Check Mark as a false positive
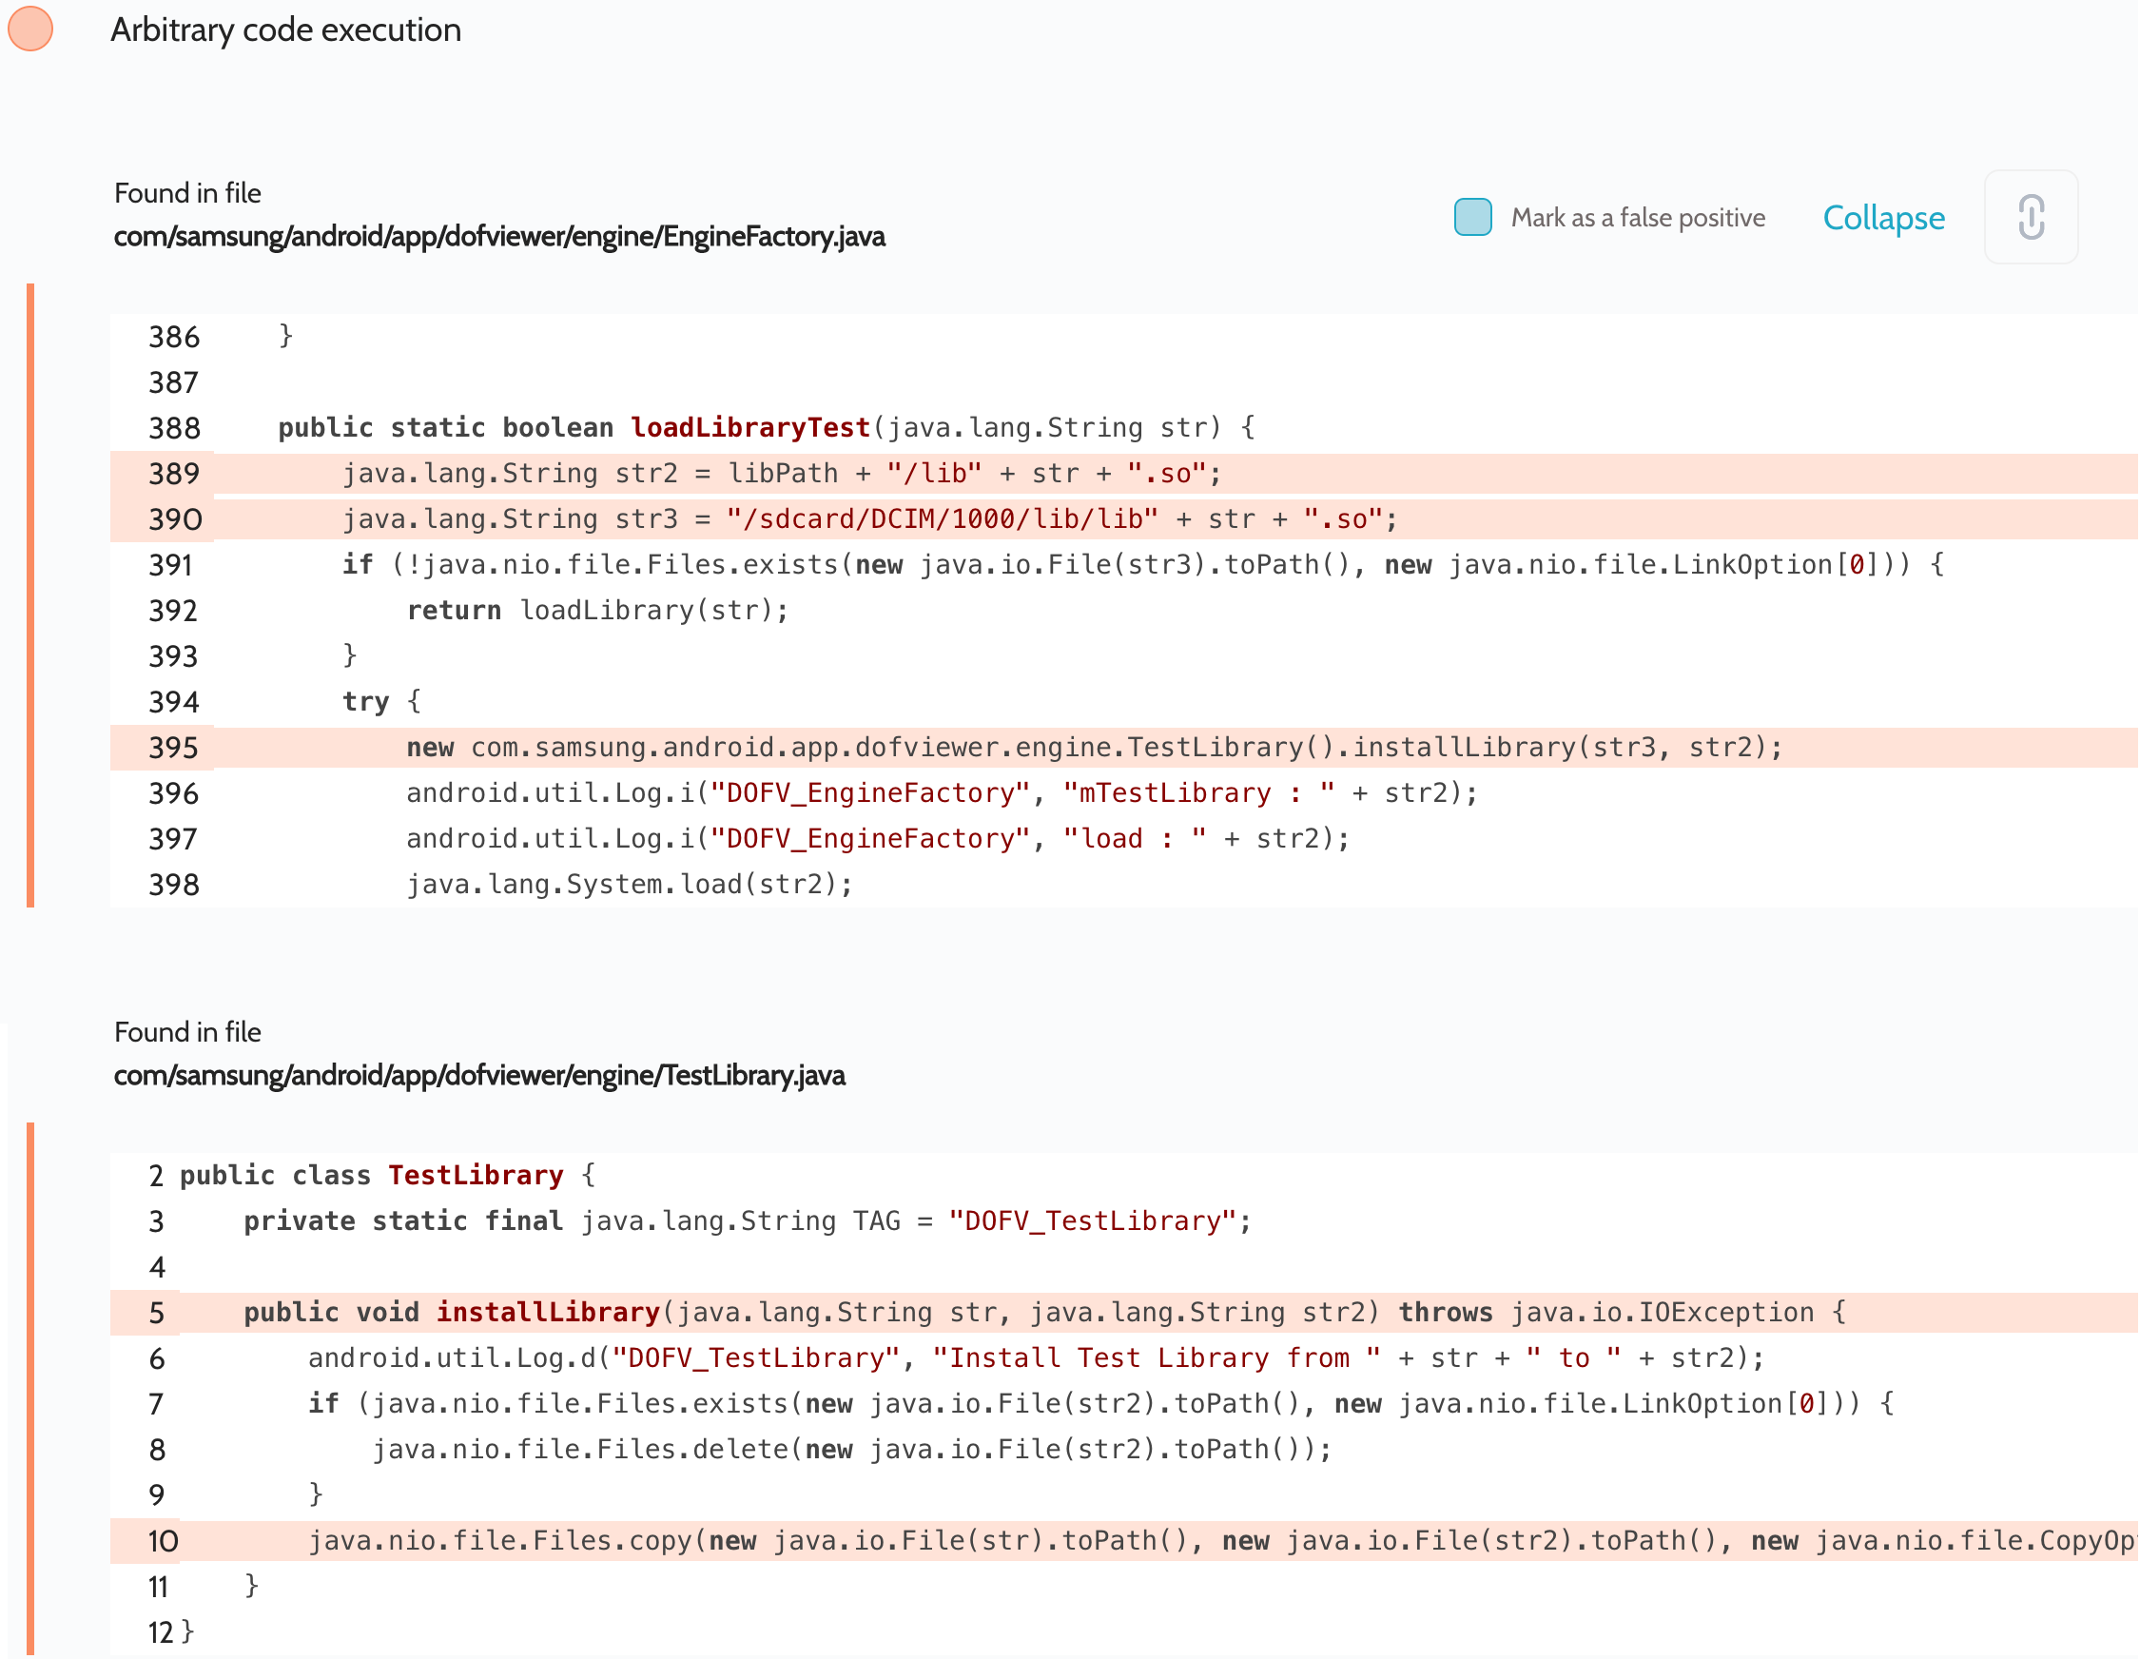This screenshot has width=2140, height=1659. [1471, 217]
